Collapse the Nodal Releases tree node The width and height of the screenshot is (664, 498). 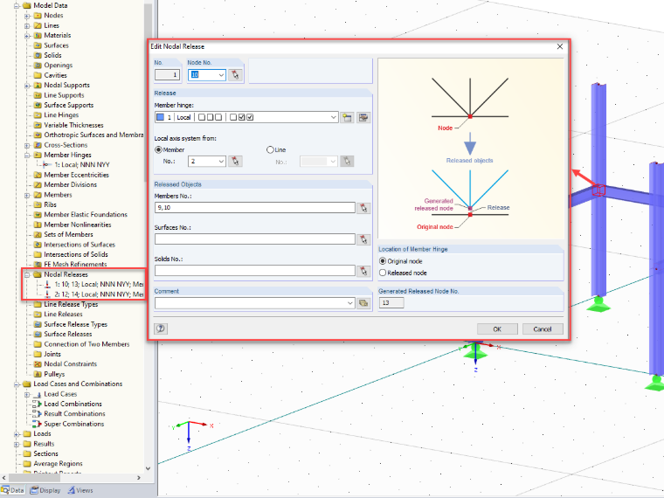coord(27,274)
